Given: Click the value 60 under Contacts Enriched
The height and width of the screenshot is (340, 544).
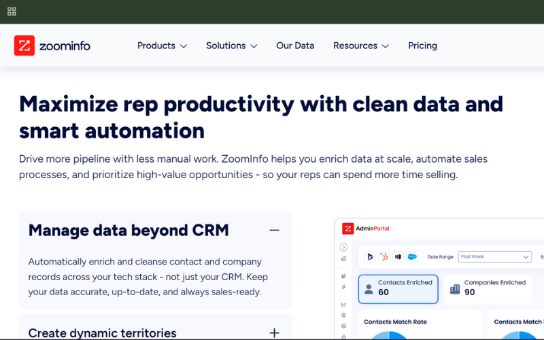Looking at the screenshot, I should (384, 292).
